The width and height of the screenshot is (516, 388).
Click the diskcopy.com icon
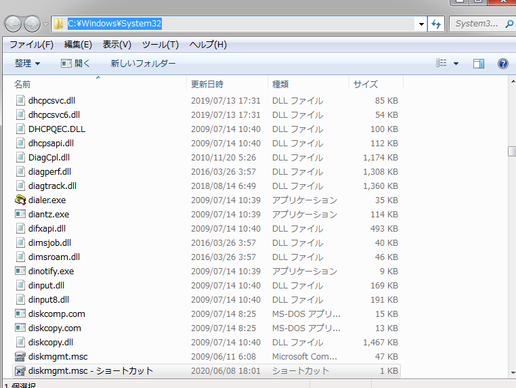pyautogui.click(x=20, y=328)
